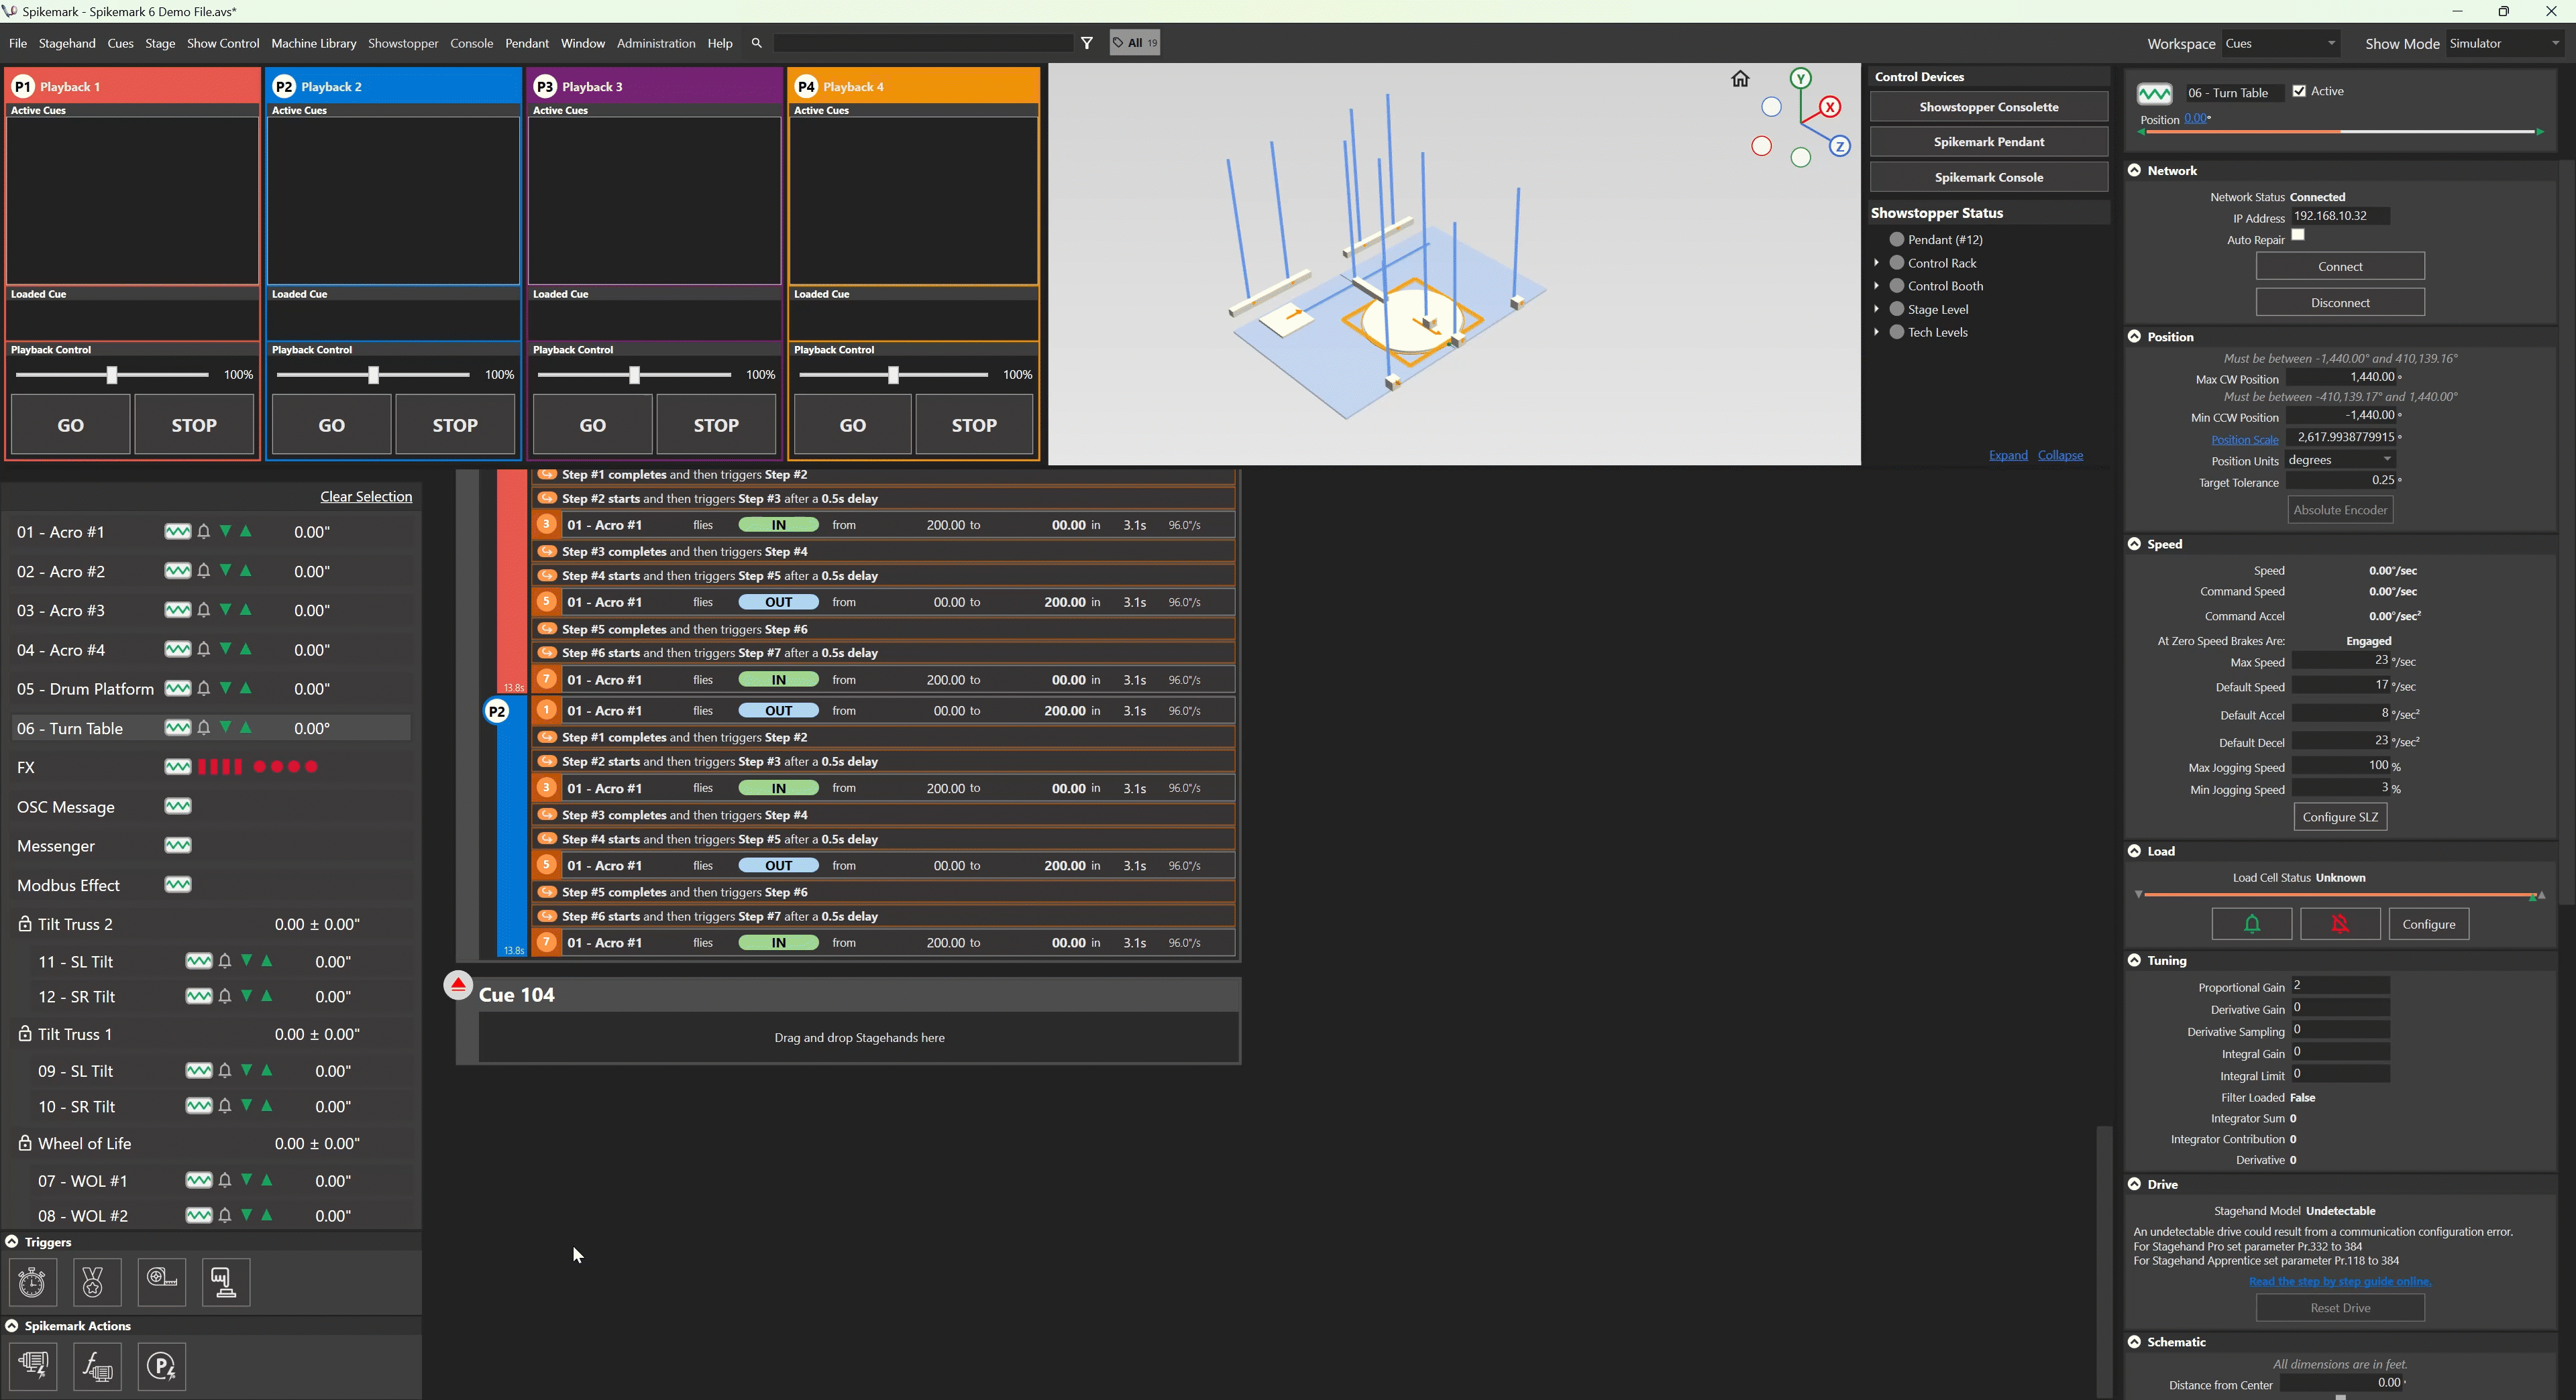Image resolution: width=2576 pixels, height=1400 pixels.
Task: Open the Position Units dropdown
Action: (x=2388, y=460)
